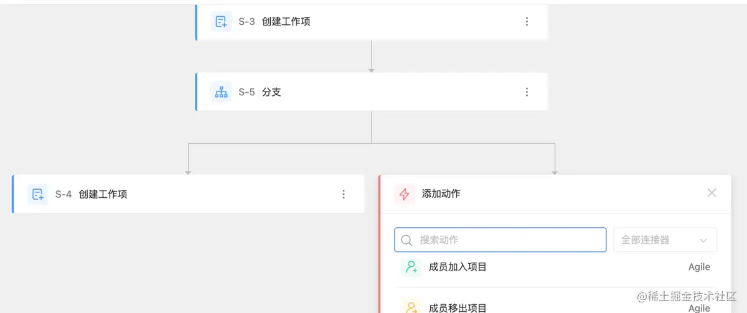Image resolution: width=747 pixels, height=313 pixels.
Task: Open the S-4 node three-dot menu
Action: coord(344,194)
